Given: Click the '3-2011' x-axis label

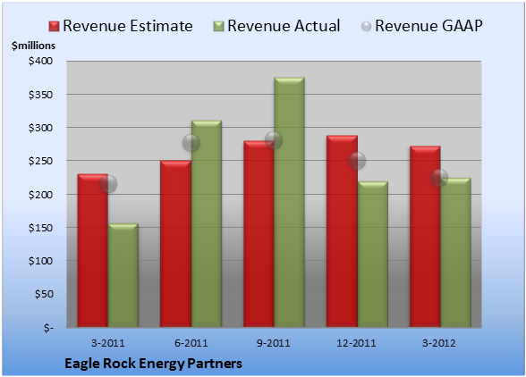Looking at the screenshot, I should click(108, 343).
